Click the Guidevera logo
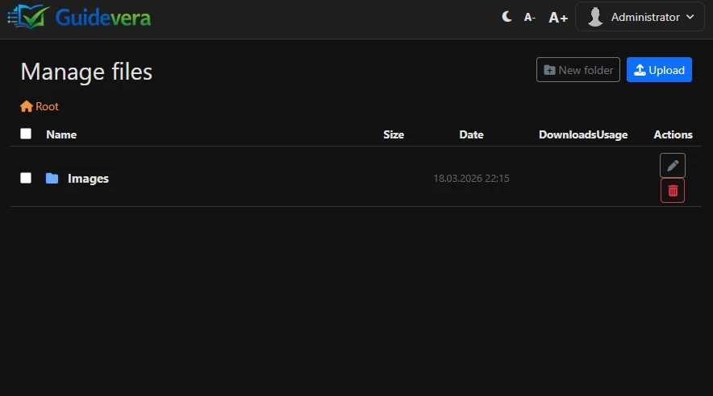 tap(79, 17)
